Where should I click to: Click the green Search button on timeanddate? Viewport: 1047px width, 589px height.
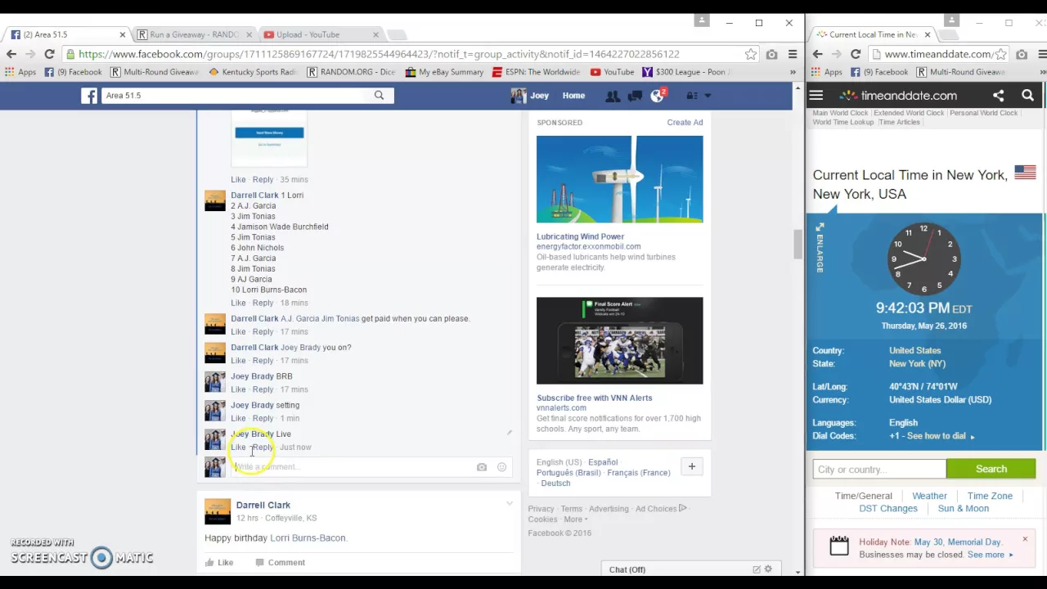coord(991,470)
